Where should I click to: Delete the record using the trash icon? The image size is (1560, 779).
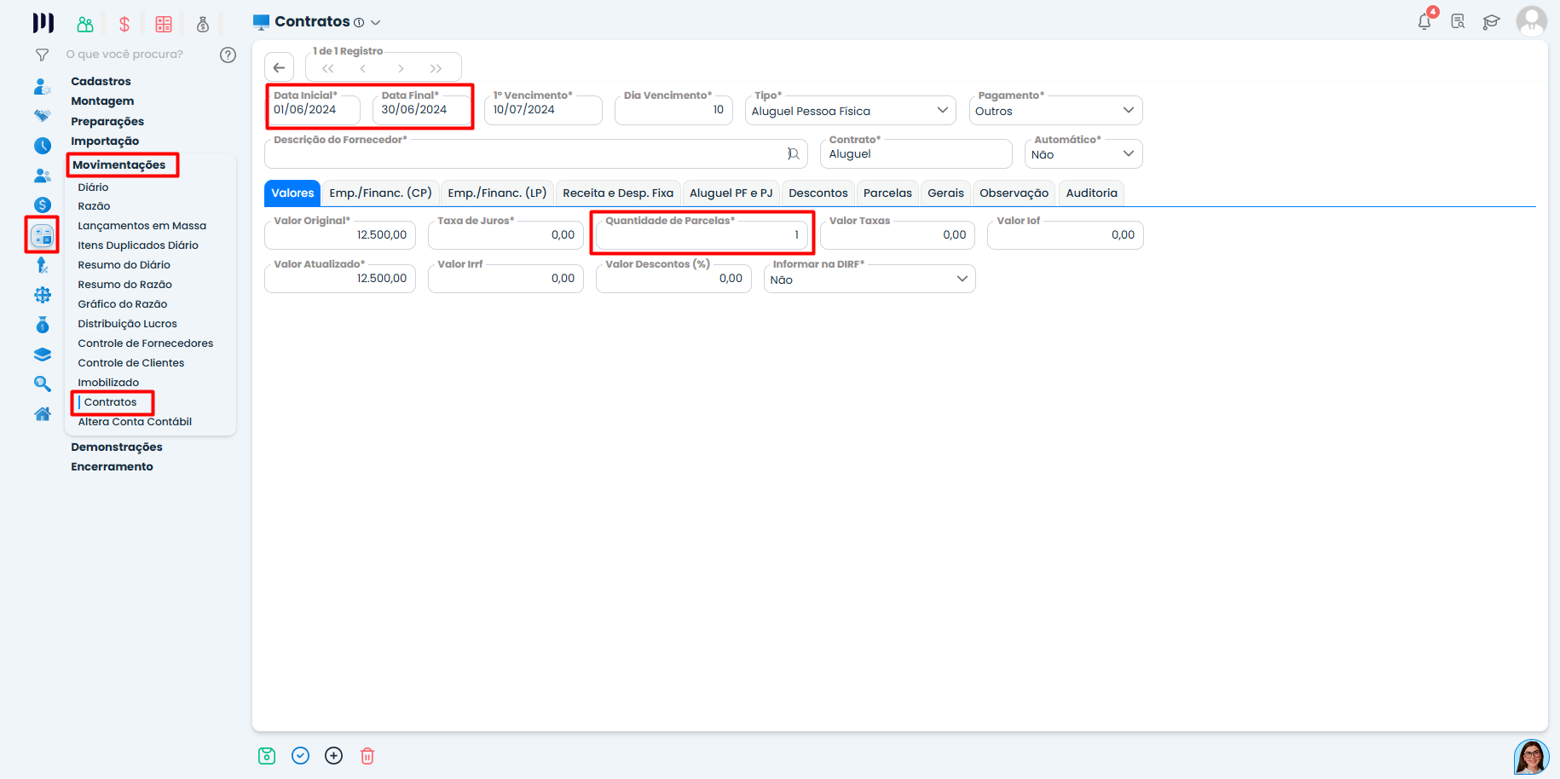pyautogui.click(x=367, y=756)
